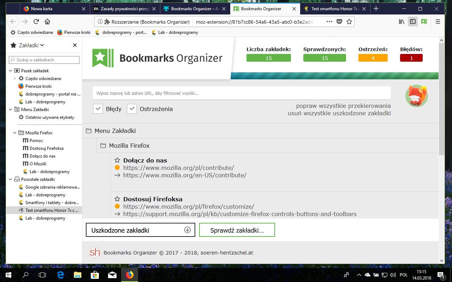This screenshot has height=282, width=452.
Task: Open Windows search from taskbar
Action: click(25, 275)
